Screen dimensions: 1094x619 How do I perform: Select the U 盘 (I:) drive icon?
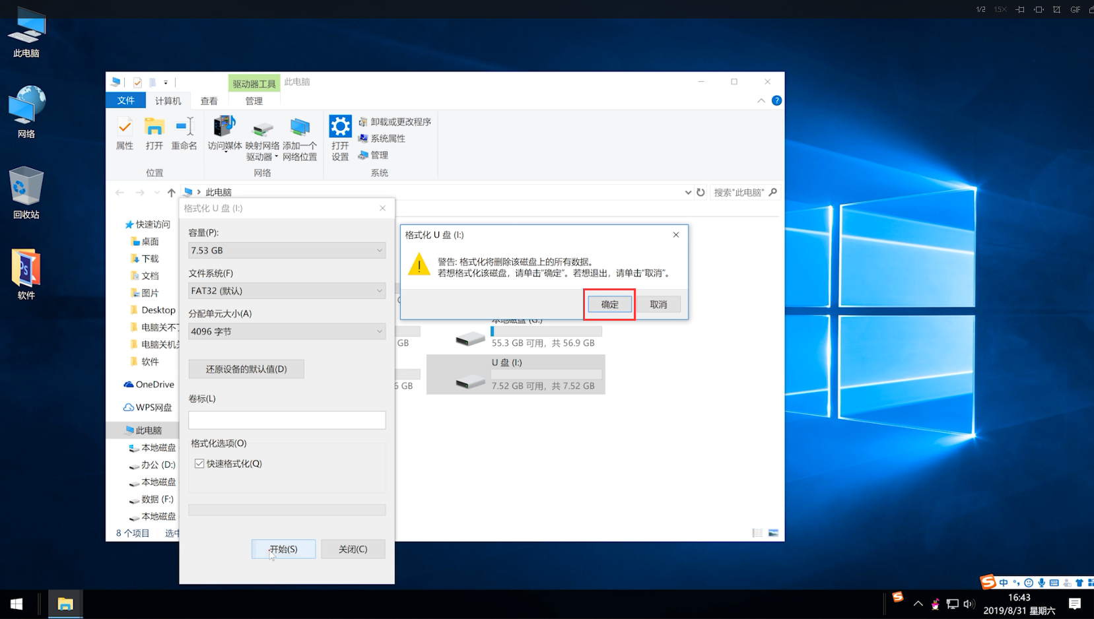(x=470, y=380)
